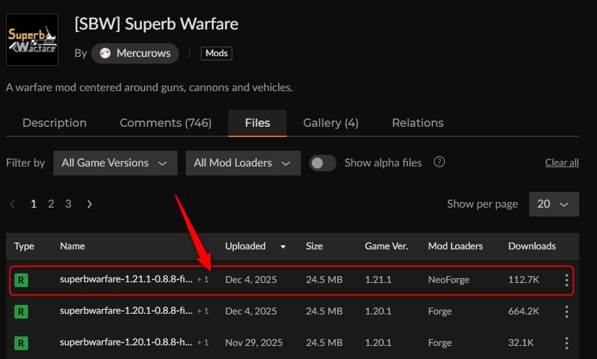Screen dimensions: 597x359
Task: Go to next page with right chevron
Action: coord(90,204)
